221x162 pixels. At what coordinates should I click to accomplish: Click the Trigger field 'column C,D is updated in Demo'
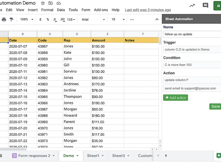192,50
